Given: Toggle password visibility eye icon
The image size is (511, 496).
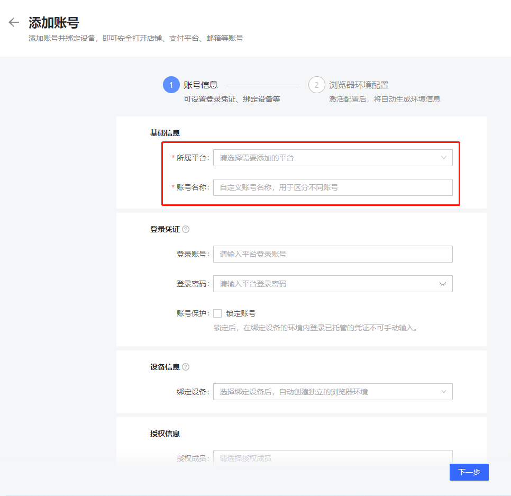Looking at the screenshot, I should click(443, 284).
